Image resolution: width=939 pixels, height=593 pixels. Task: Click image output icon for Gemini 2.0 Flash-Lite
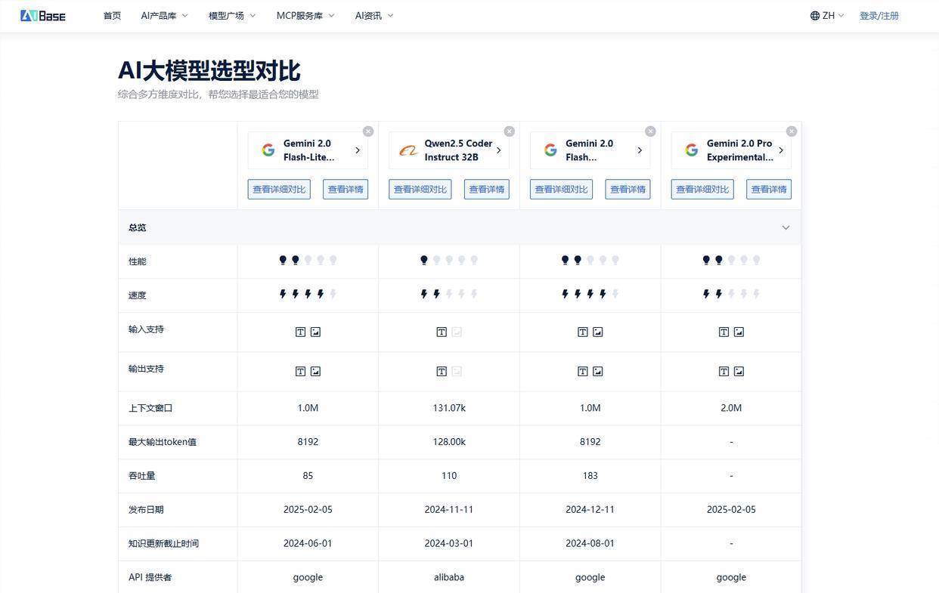(x=315, y=371)
